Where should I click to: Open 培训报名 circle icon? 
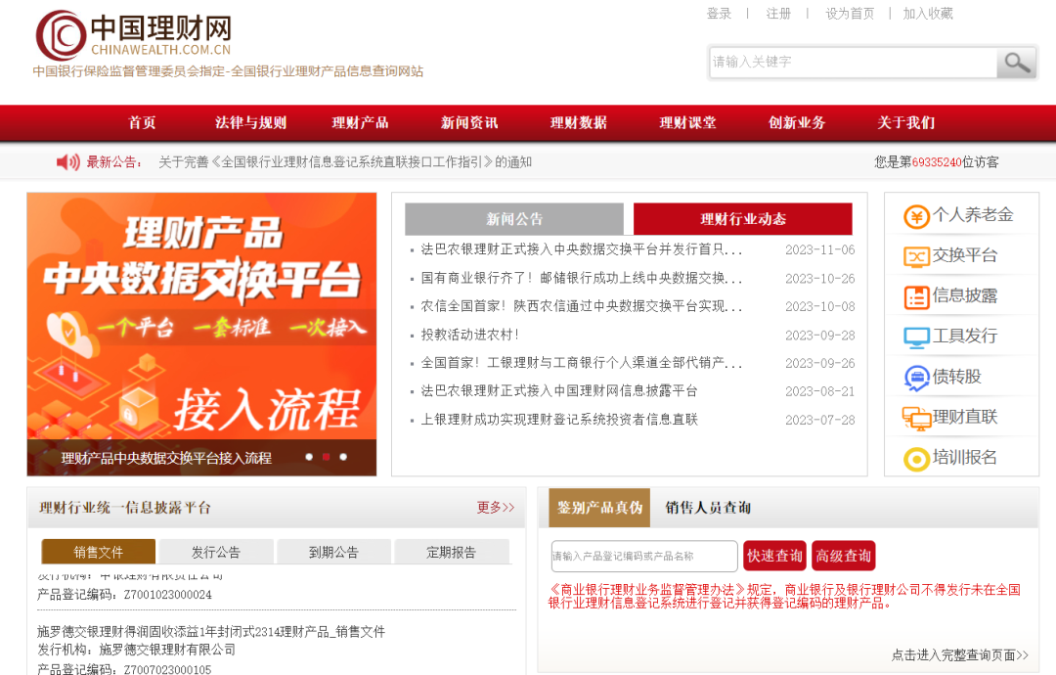916,459
